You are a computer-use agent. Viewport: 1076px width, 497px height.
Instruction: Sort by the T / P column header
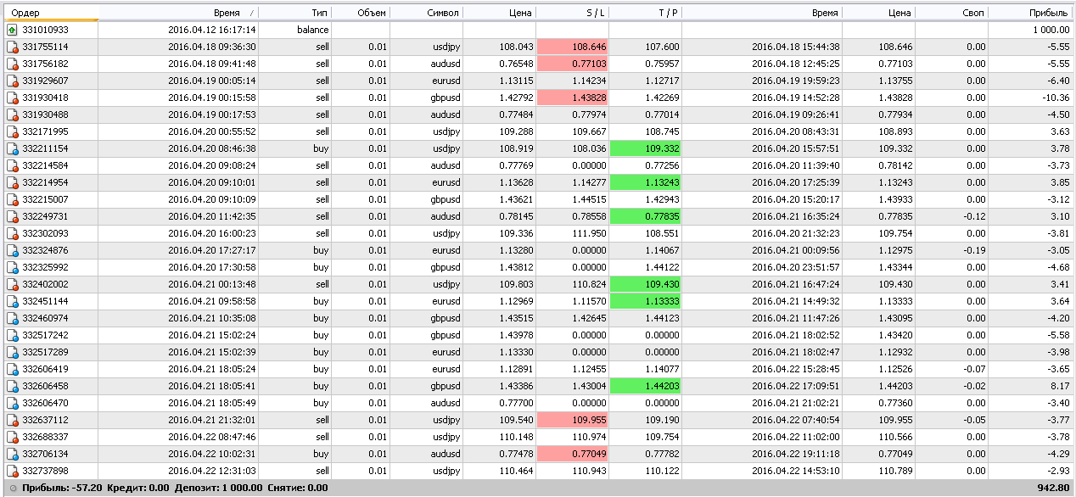645,13
